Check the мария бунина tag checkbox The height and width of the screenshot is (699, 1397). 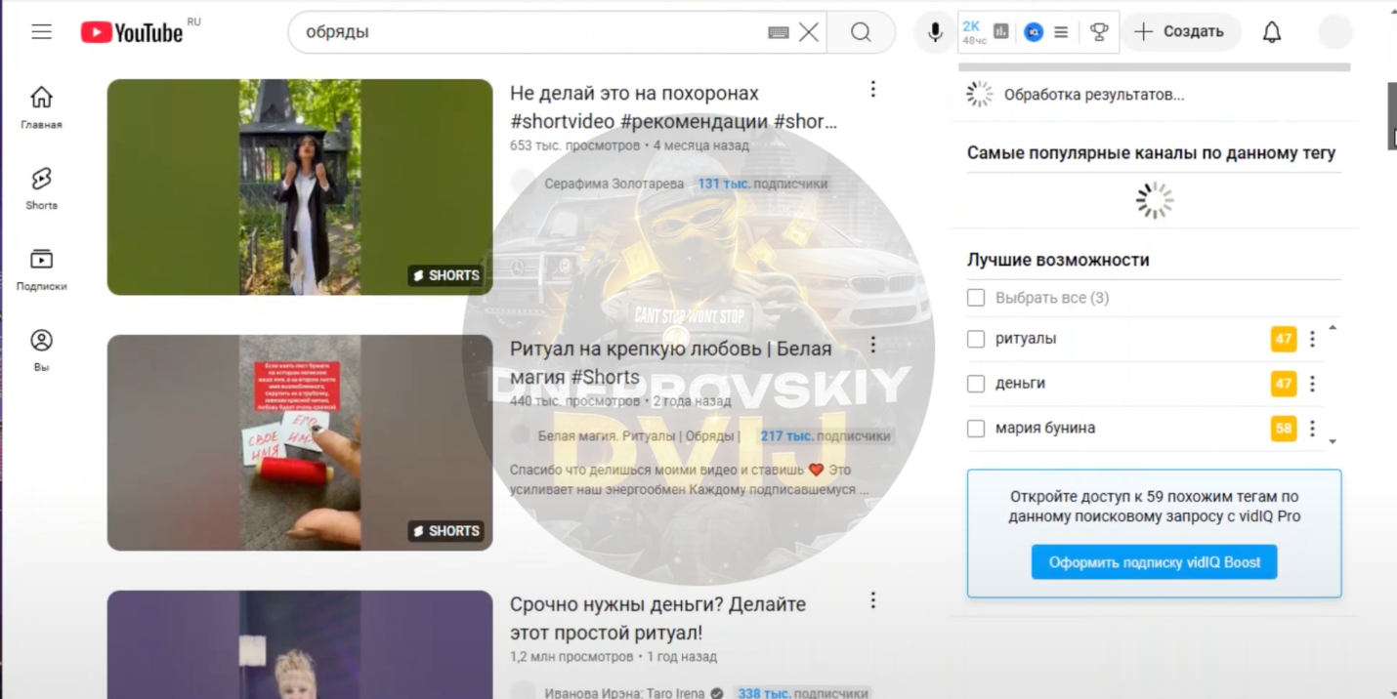[976, 429]
